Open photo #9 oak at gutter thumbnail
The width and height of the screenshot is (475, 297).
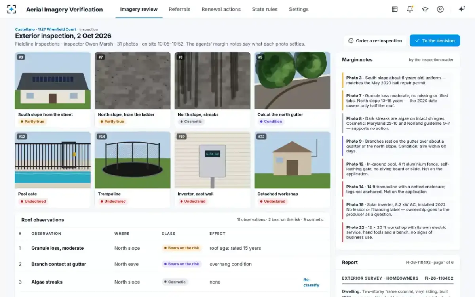(292, 80)
